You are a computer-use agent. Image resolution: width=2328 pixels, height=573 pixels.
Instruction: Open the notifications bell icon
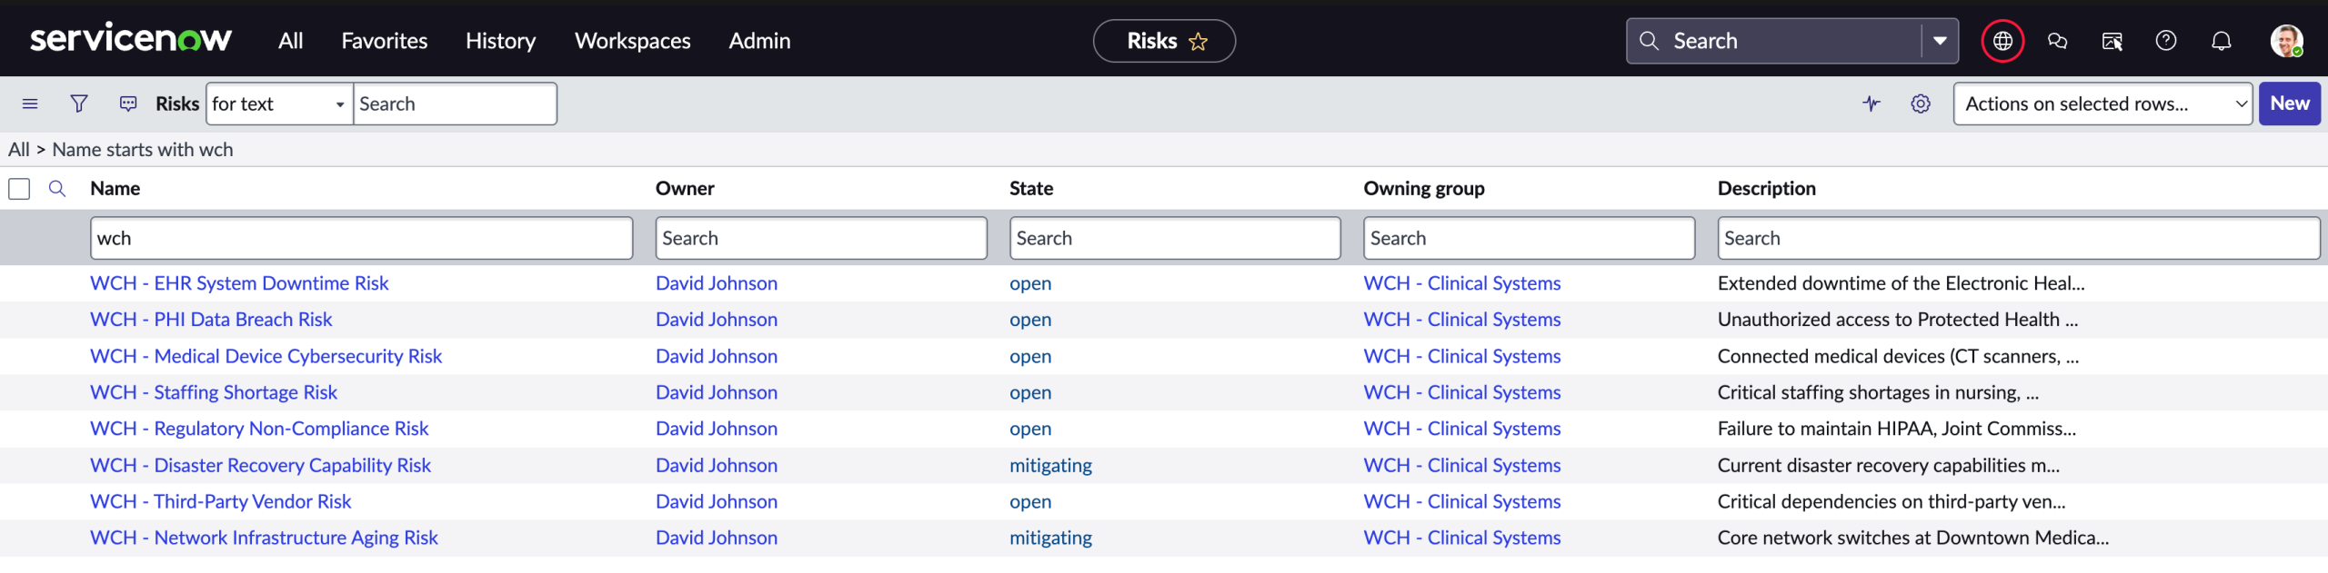click(x=2221, y=41)
